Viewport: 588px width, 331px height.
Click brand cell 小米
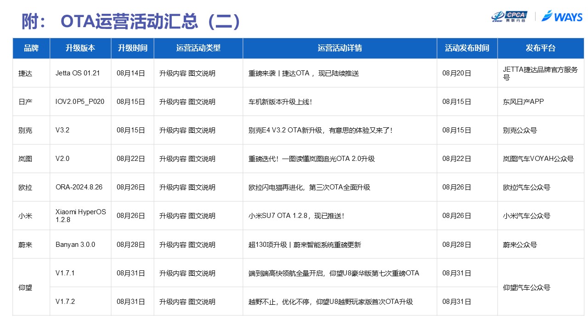25,216
